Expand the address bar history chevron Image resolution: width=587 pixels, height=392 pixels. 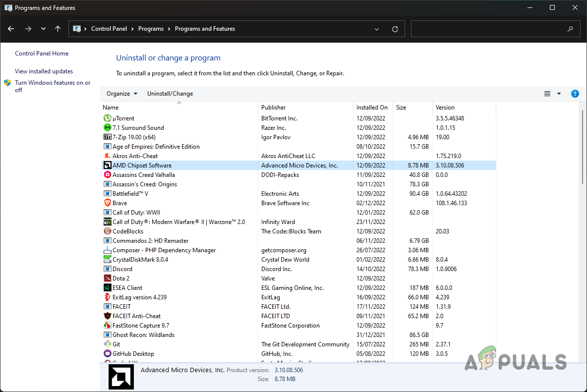click(x=376, y=29)
